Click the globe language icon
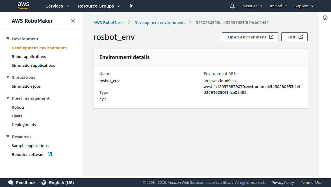The width and height of the screenshot is (331, 187). click(44, 183)
